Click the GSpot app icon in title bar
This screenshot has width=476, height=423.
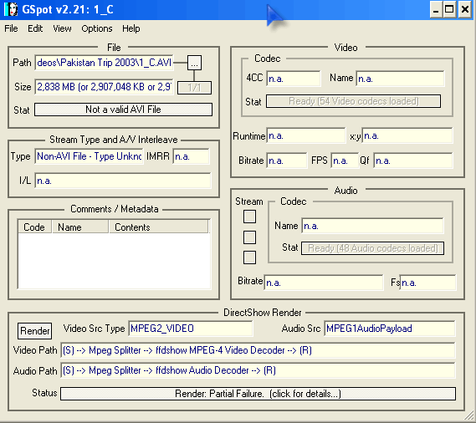10,9
